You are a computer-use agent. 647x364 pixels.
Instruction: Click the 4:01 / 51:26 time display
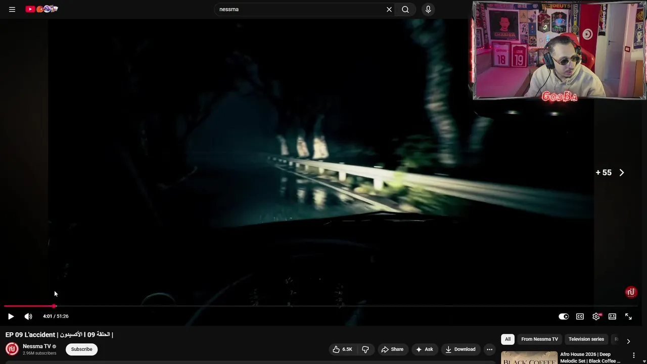point(56,316)
